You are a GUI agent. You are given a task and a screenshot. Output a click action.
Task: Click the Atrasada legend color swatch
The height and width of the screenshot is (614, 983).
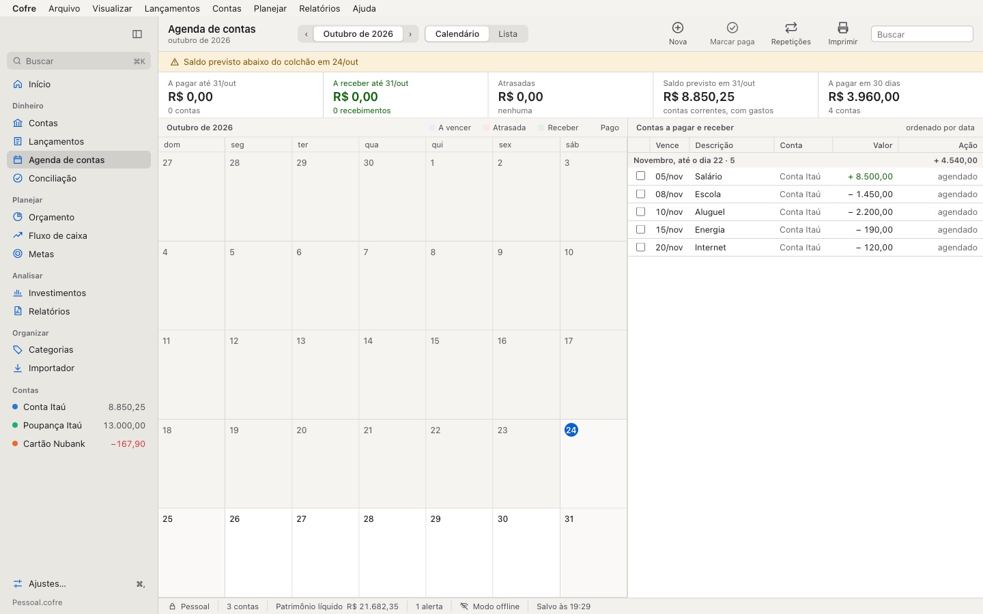click(x=486, y=128)
